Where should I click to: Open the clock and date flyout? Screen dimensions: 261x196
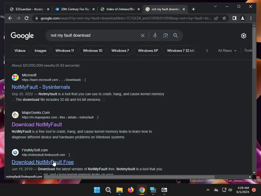coord(243,190)
